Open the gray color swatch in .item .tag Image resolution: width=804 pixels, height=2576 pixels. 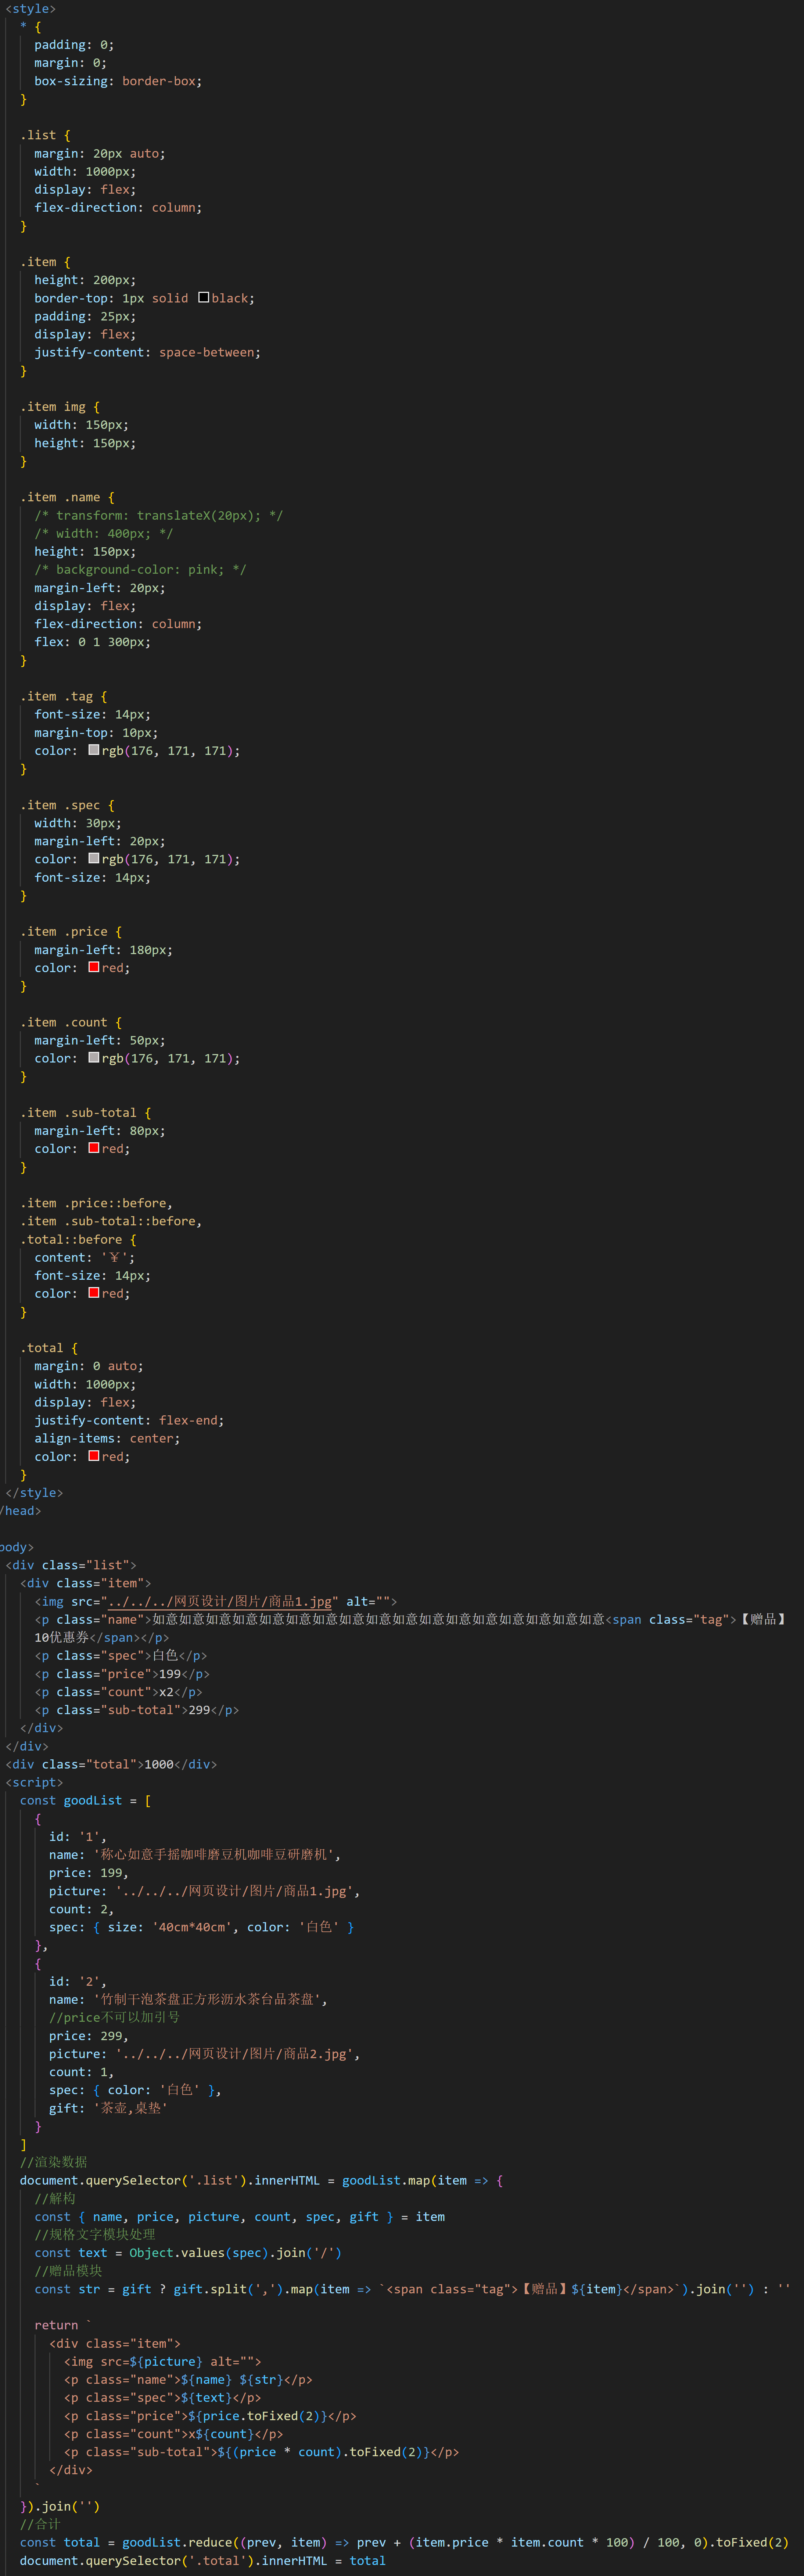[94, 750]
